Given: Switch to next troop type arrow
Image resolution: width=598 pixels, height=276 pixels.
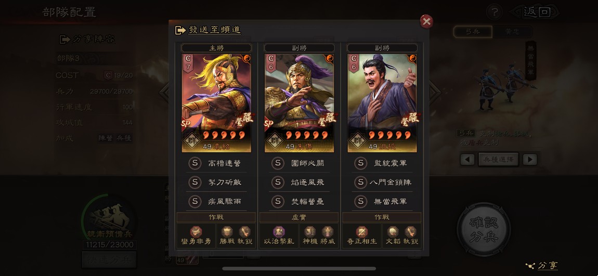Looking at the screenshot, I should pos(530,160).
